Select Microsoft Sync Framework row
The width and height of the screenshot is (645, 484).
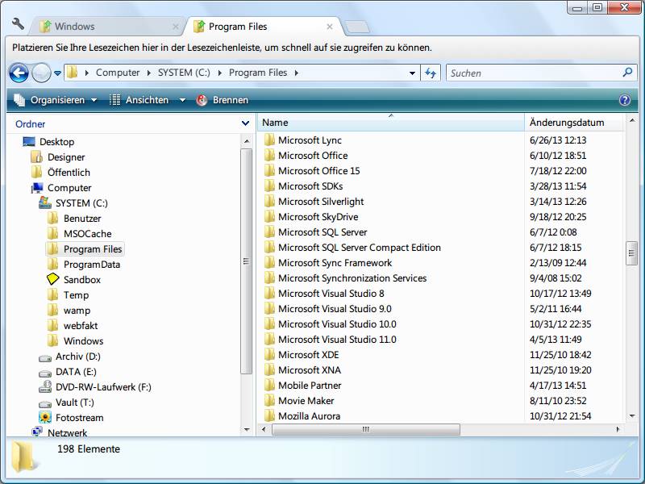click(441, 263)
